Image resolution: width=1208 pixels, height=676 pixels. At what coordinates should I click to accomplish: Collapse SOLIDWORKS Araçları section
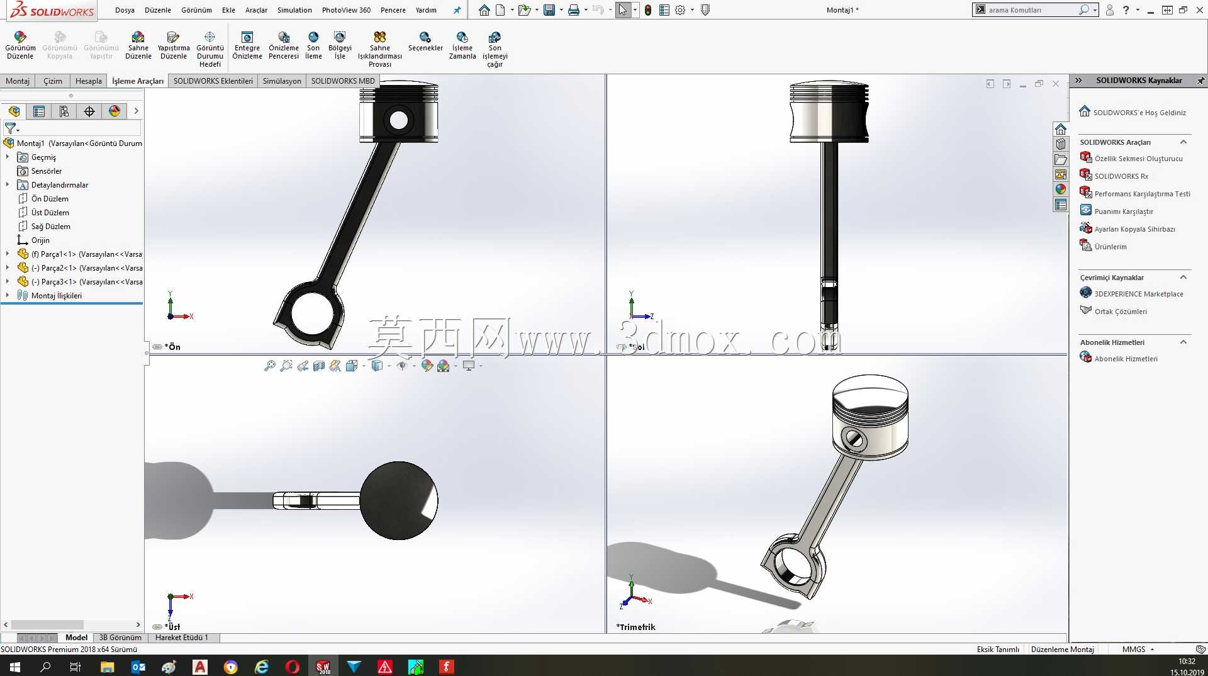[1183, 142]
